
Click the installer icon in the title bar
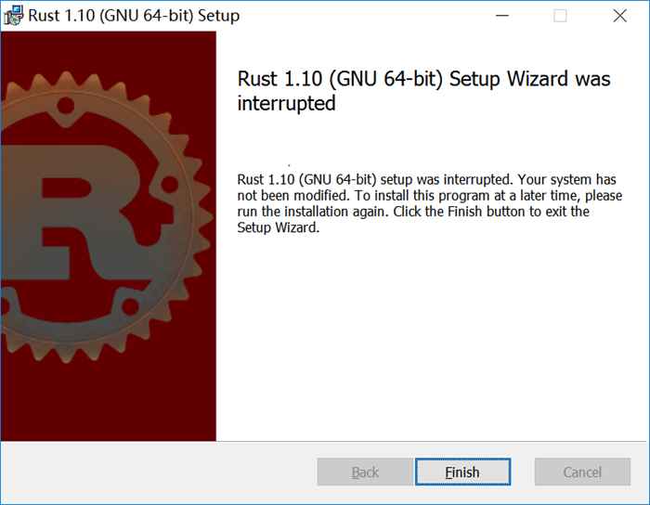point(14,15)
